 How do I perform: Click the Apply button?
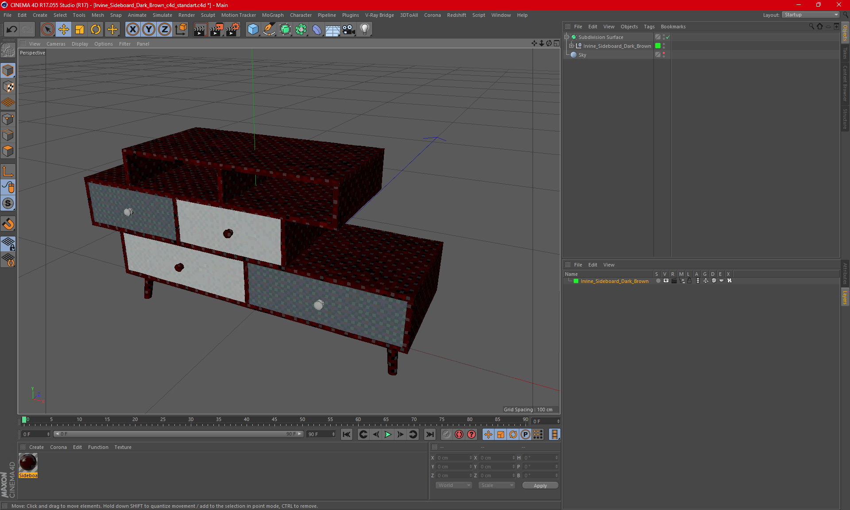click(x=540, y=486)
